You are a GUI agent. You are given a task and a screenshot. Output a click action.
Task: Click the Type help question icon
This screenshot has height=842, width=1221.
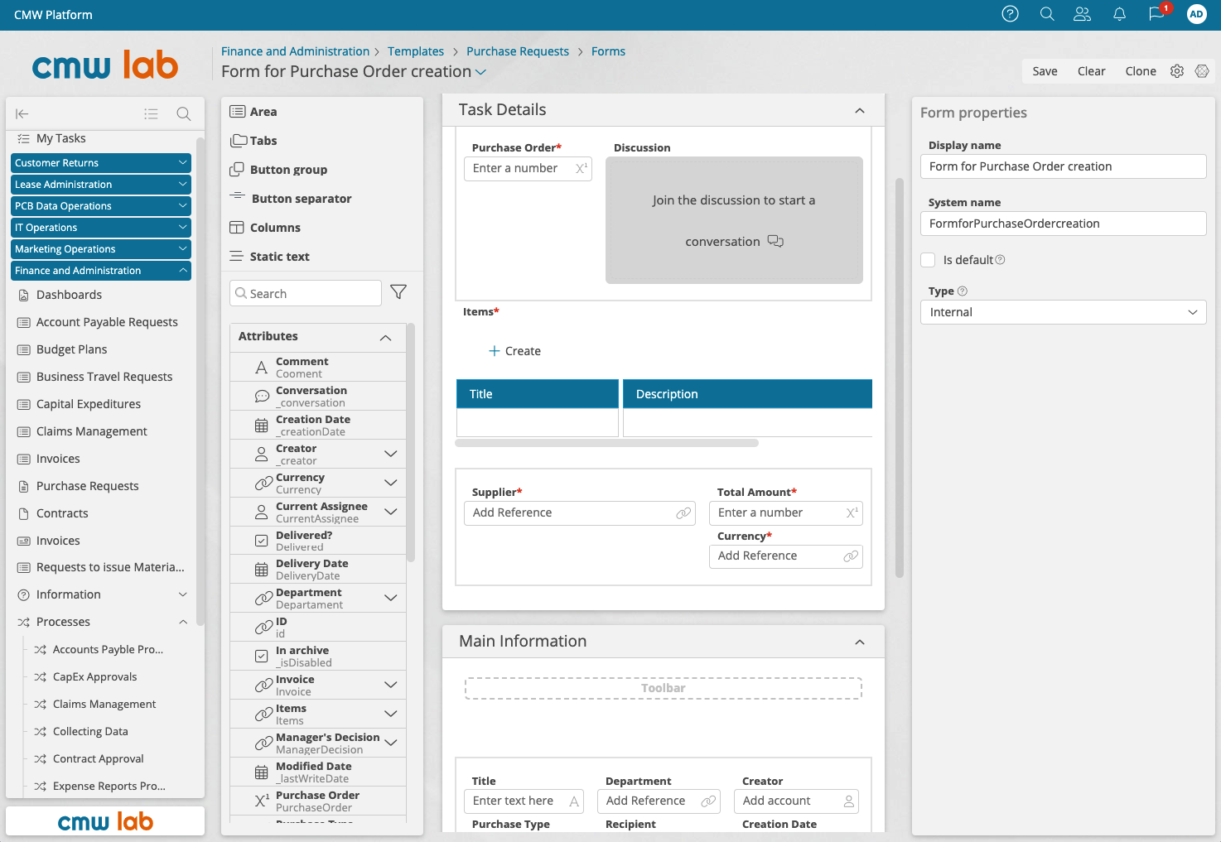tap(962, 291)
